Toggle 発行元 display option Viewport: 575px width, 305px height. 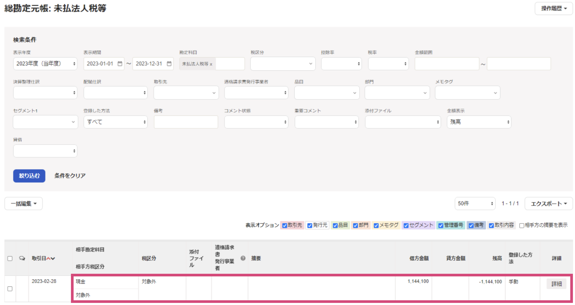[x=310, y=225]
